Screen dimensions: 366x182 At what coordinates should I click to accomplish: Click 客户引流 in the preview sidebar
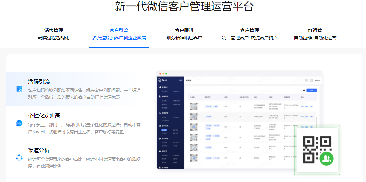click(165, 126)
